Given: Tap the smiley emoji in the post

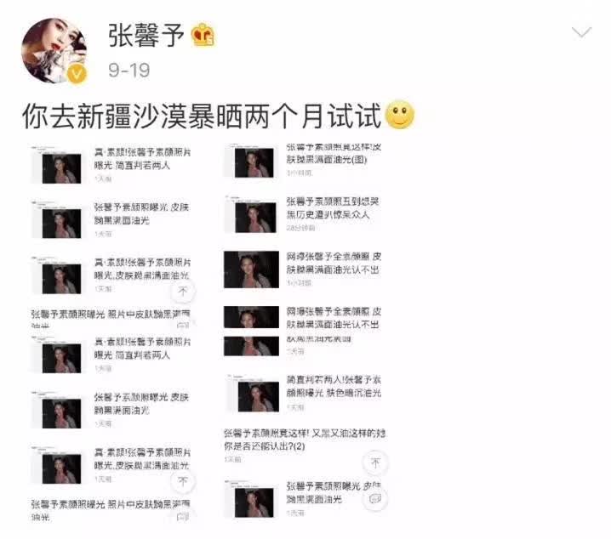Looking at the screenshot, I should pos(399,115).
